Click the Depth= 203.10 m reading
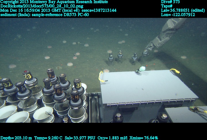Image resolution: width=207 pixels, height=140 pixels. click(16, 138)
